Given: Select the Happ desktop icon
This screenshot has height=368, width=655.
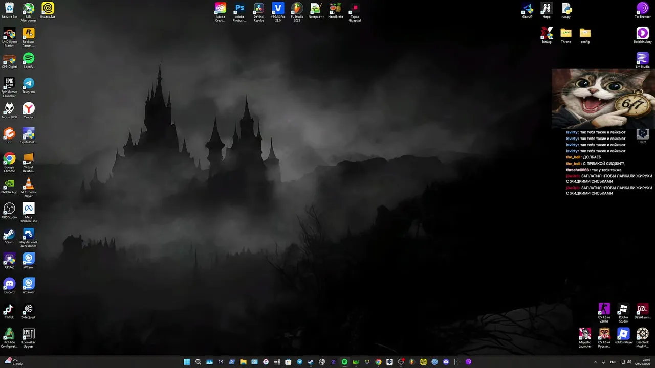Looking at the screenshot, I should click(547, 11).
